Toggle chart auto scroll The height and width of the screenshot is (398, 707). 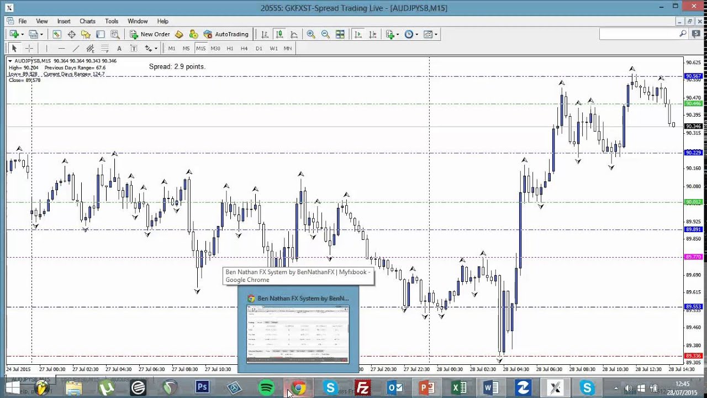358,34
